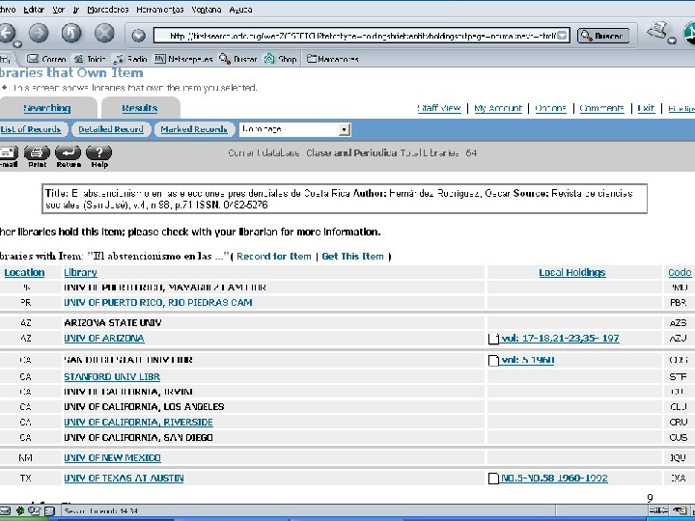The image size is (695, 521).
Task: Open the Stanford Univ Libr link
Action: (112, 377)
